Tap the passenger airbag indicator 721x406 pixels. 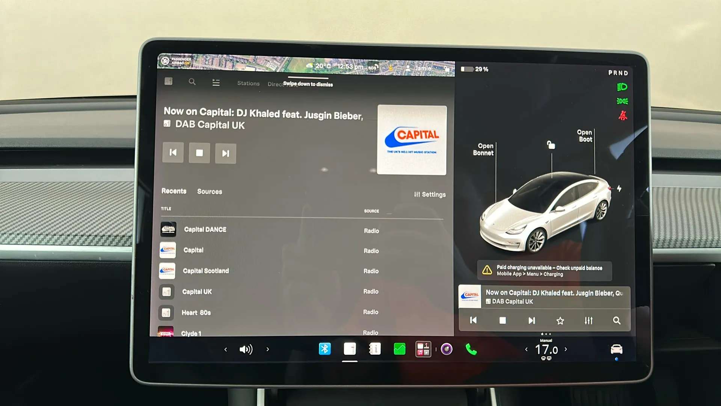[x=176, y=61]
